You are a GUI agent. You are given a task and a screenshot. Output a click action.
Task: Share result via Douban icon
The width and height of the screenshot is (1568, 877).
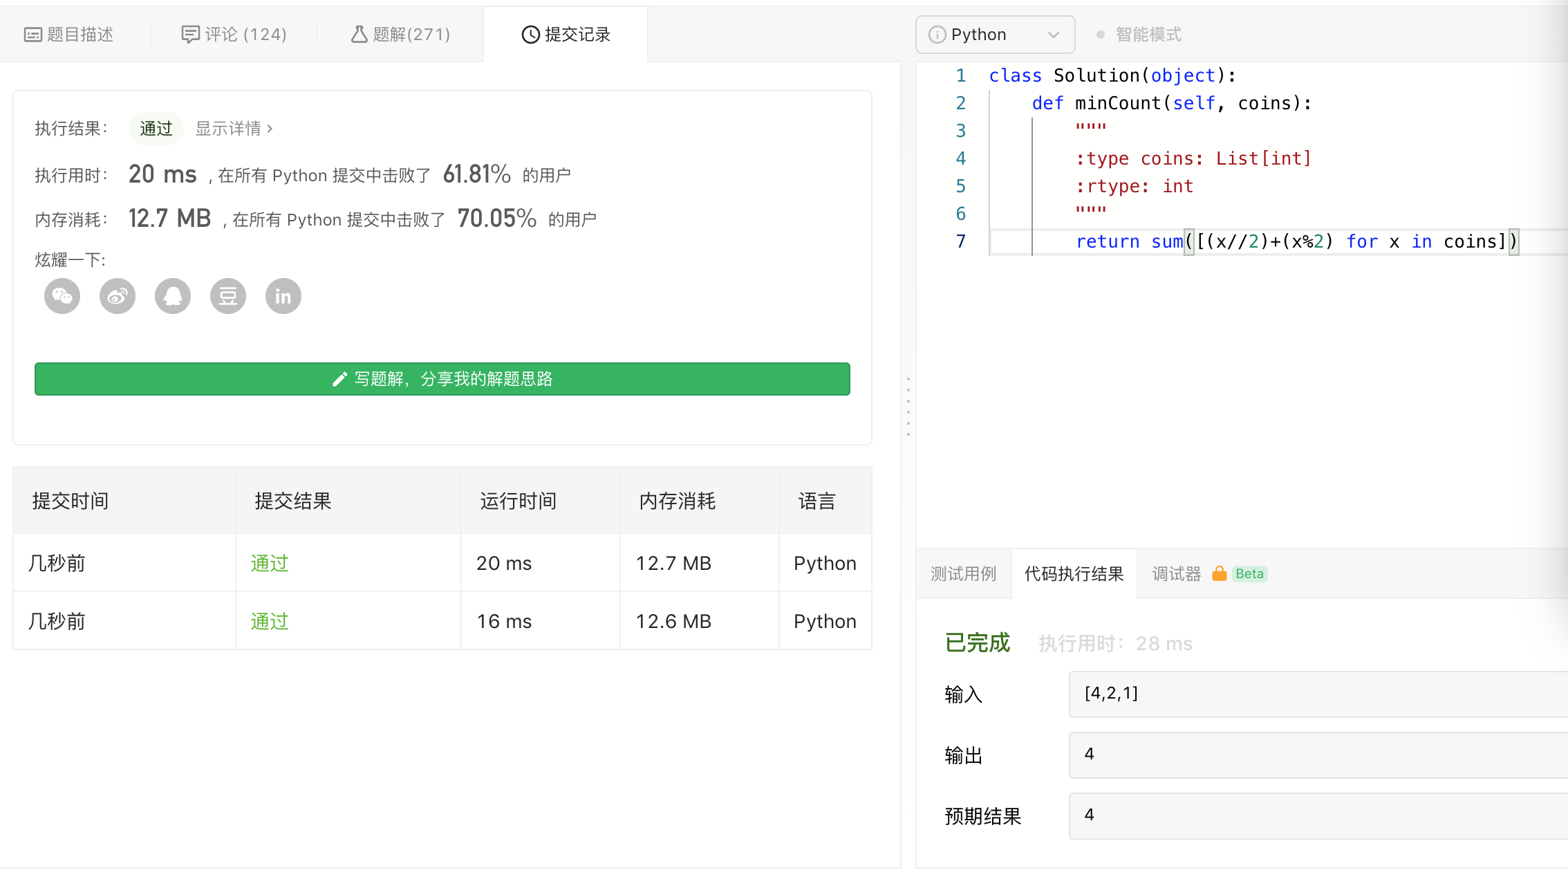(x=228, y=296)
